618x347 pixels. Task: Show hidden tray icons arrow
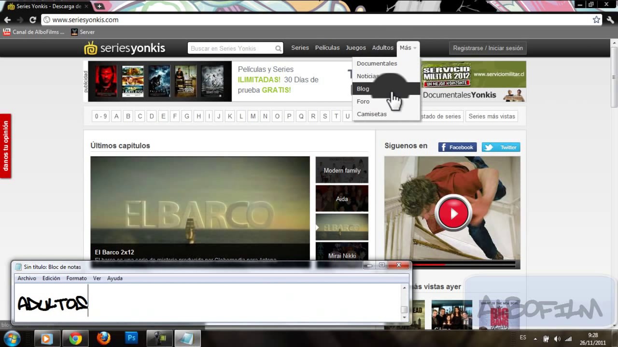(535, 339)
